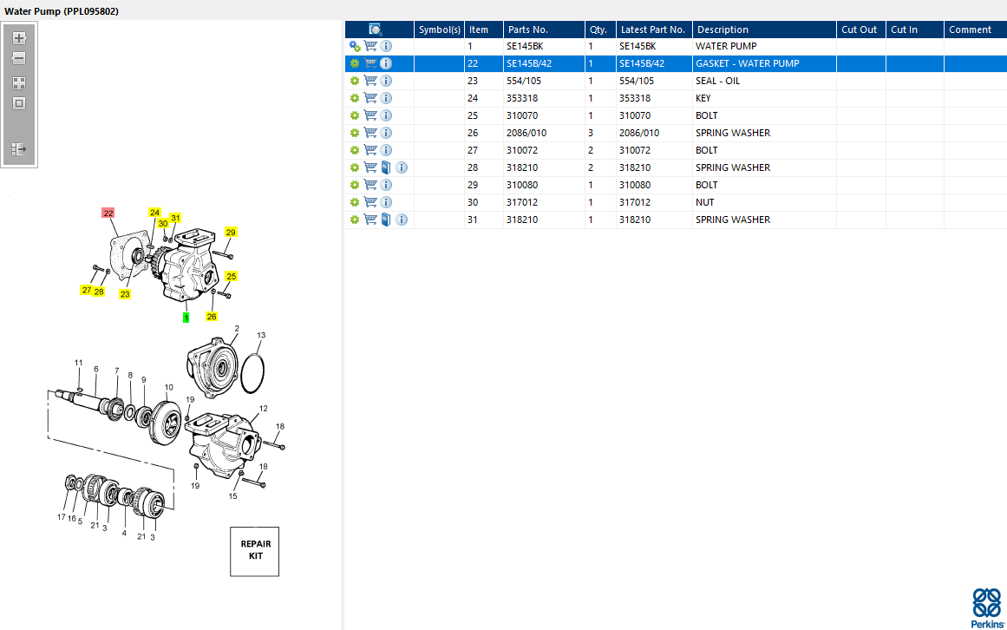The height and width of the screenshot is (630, 1007).
Task: Add item 25 BOLT 310070 to cart
Action: tap(370, 115)
